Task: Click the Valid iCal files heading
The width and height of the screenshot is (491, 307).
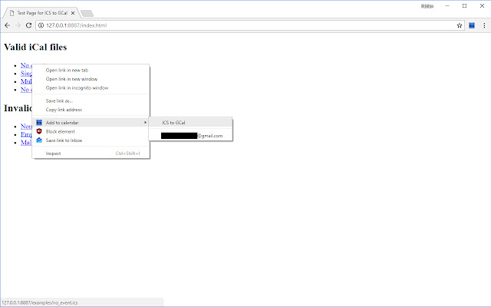Action: 35,48
